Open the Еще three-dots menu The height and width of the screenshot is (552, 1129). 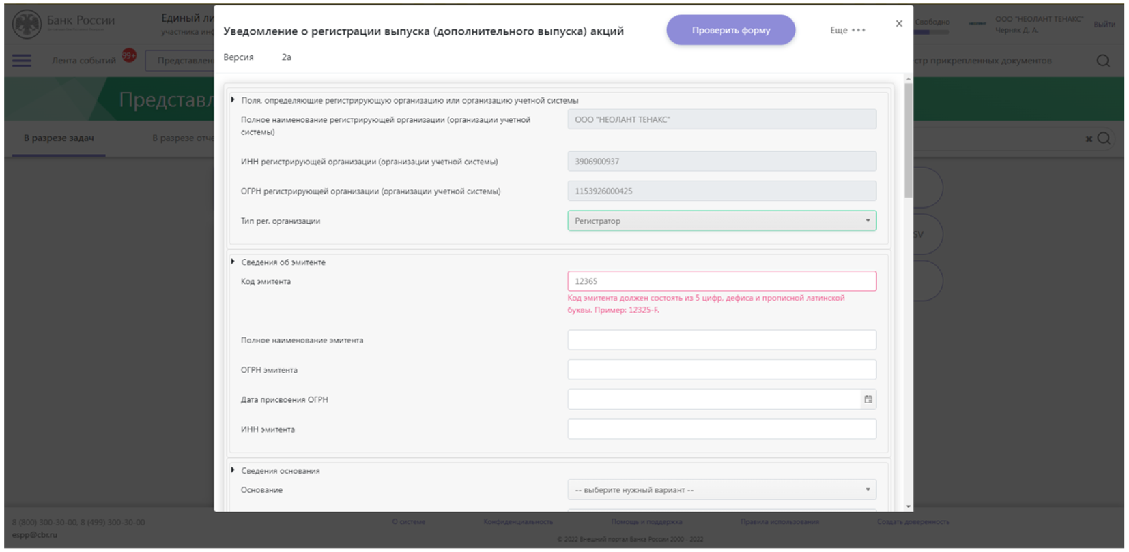[848, 31]
